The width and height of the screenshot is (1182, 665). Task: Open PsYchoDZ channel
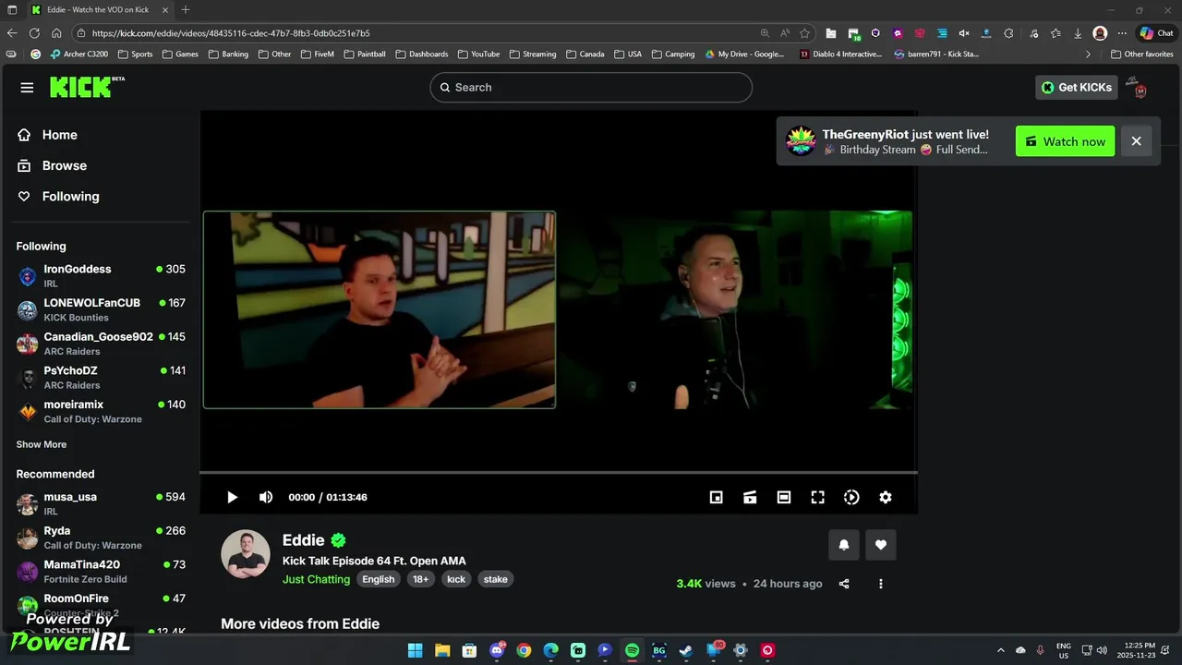coord(101,378)
